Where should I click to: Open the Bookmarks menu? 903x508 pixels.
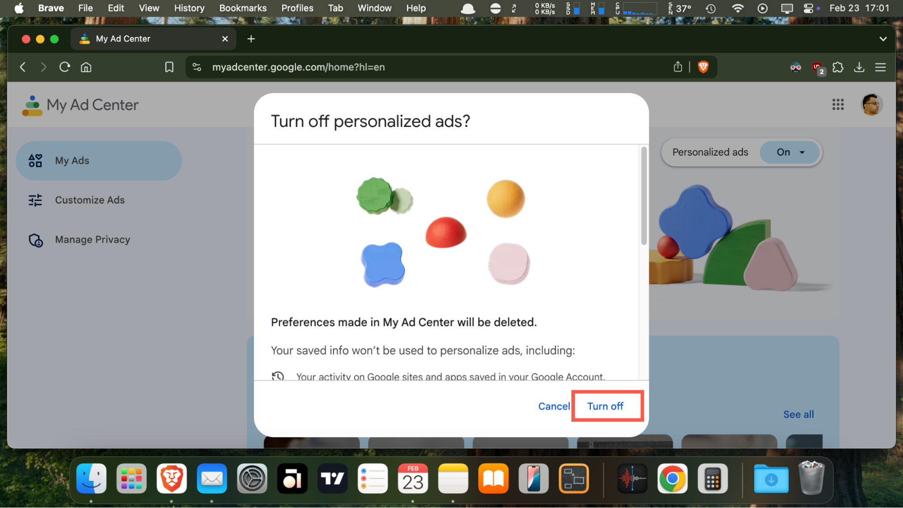243,8
